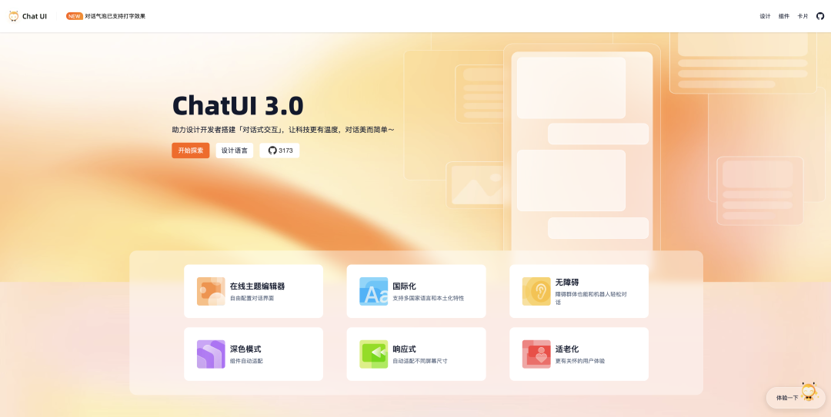Click the NEW announcement about typing effect
The height and width of the screenshot is (417, 831).
106,16
